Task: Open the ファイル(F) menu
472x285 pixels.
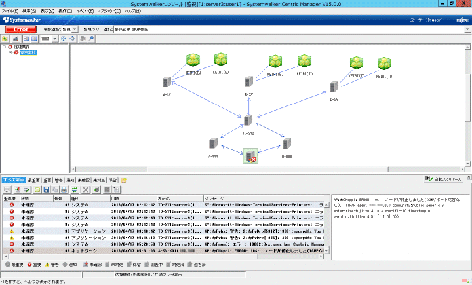Action: (10, 11)
